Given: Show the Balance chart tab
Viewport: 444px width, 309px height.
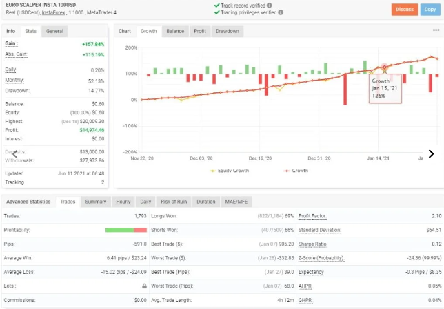Looking at the screenshot, I should tap(175, 31).
